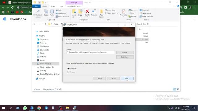Open WhatsApp from the taskbar

pyautogui.click(x=25, y=108)
